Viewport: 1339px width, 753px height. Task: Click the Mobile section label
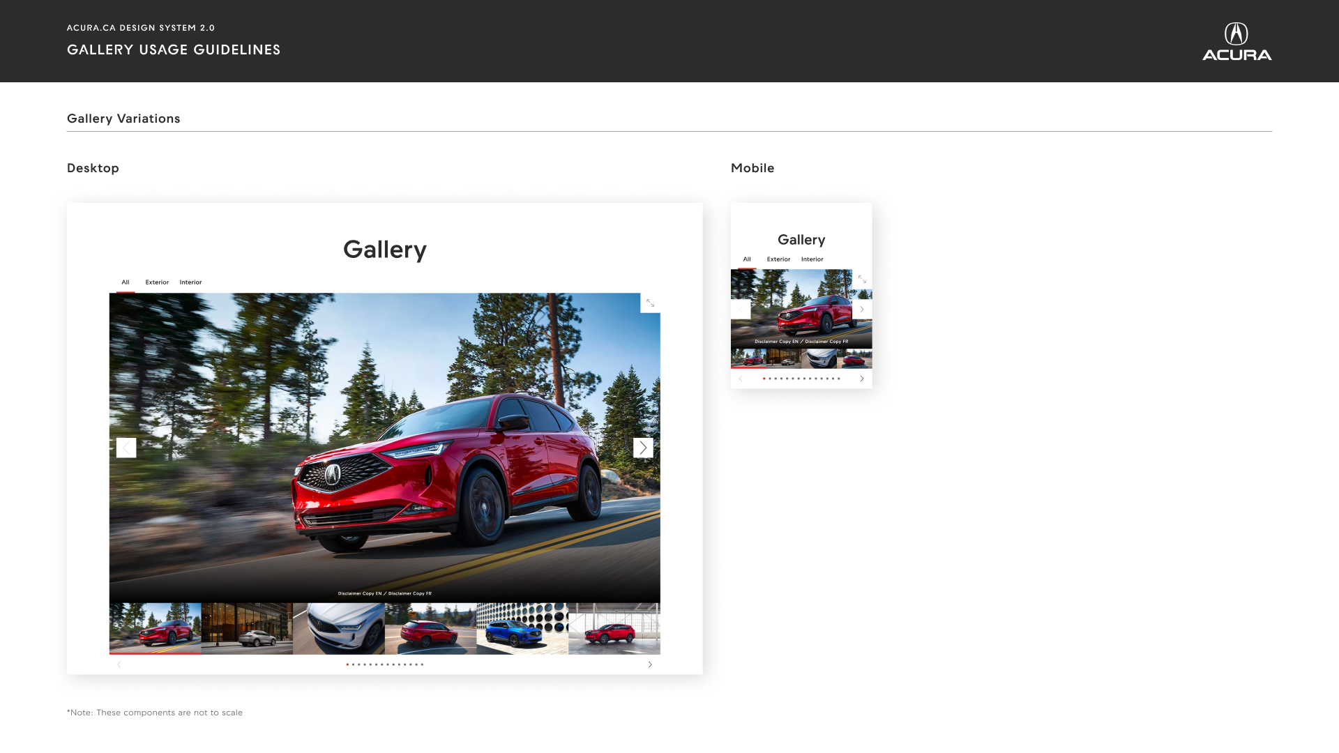click(x=752, y=168)
